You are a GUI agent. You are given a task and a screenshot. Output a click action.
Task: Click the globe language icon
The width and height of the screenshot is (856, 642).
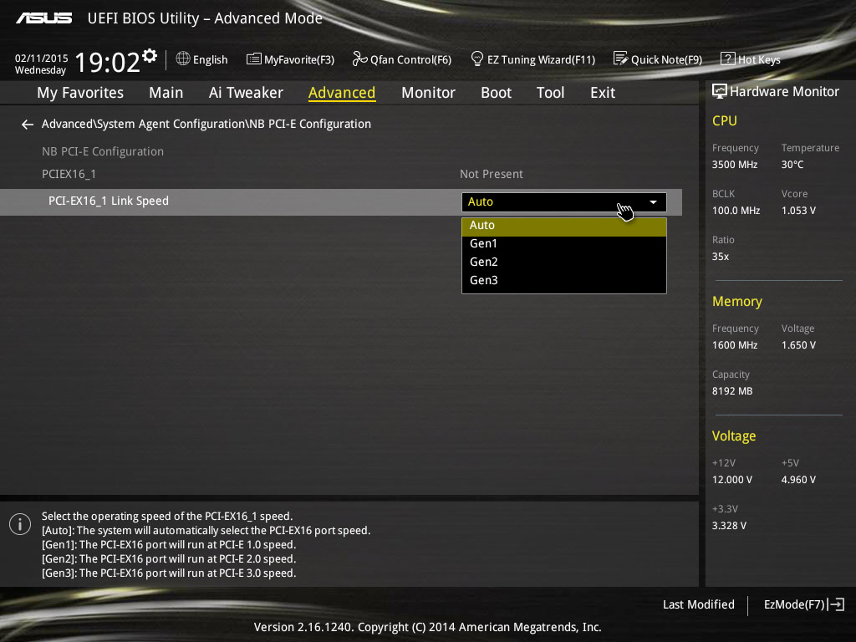tap(183, 59)
